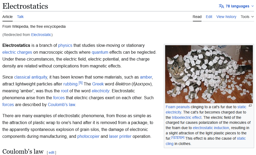Jump to citation 5

coord(80,83)
